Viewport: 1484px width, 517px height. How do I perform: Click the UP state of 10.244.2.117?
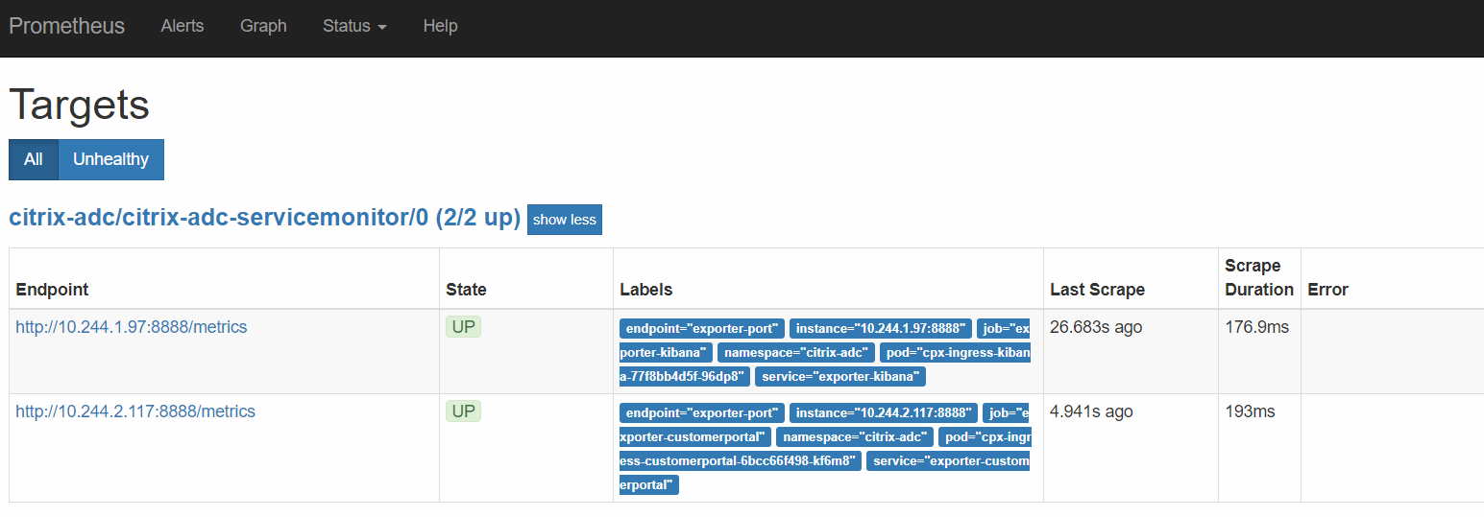[x=463, y=411]
